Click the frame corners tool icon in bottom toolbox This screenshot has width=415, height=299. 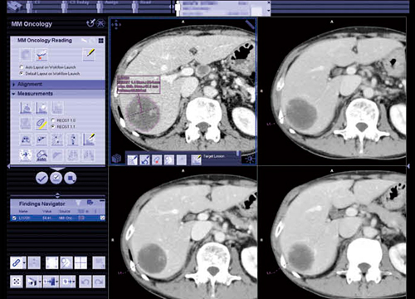(51, 262)
